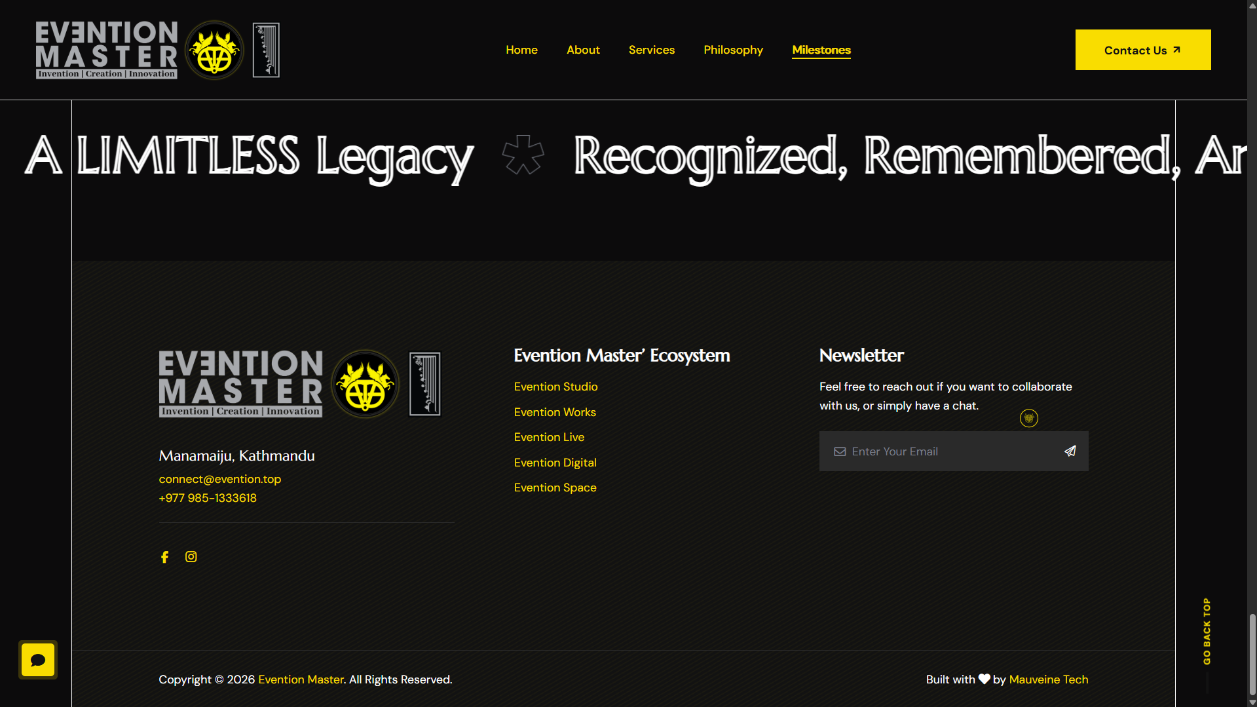1257x707 pixels.
Task: Click the page's vertical scrollbar thumb
Action: click(1252, 653)
